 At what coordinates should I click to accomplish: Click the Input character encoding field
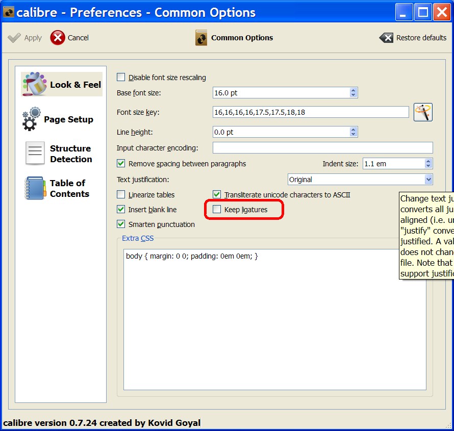(x=323, y=147)
